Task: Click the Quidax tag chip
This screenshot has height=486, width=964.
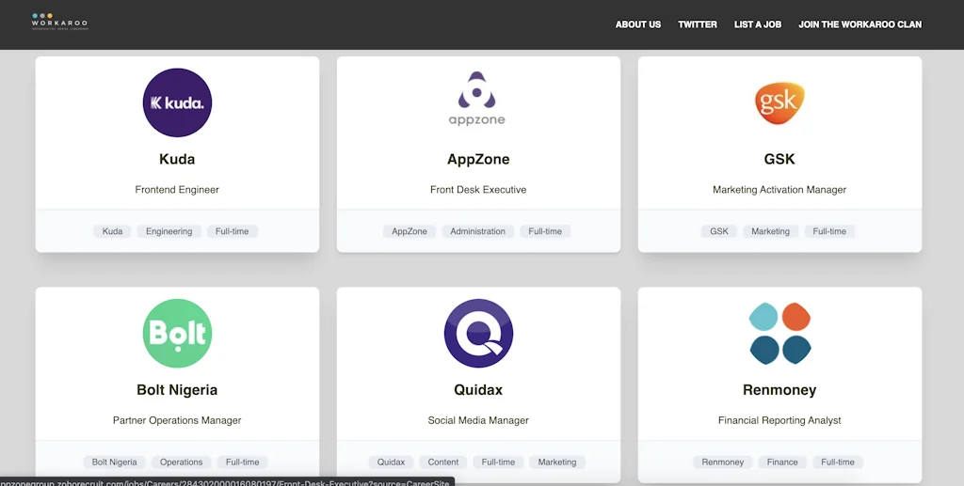Action: (391, 462)
